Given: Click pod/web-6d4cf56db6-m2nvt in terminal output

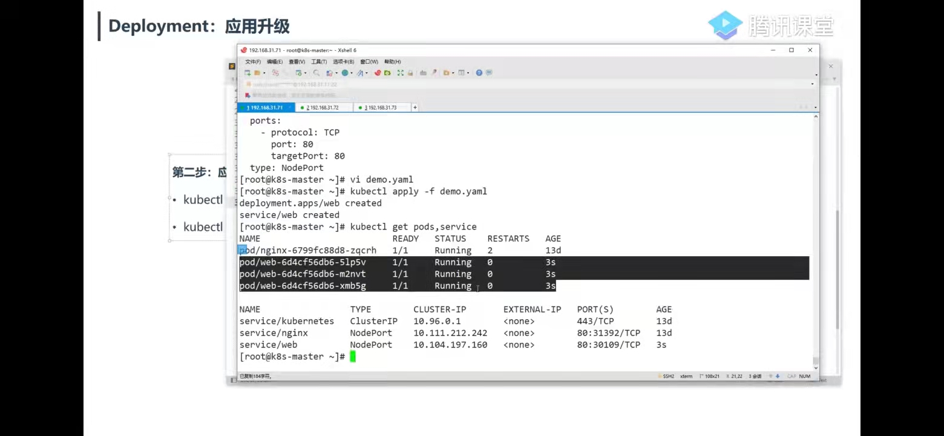Looking at the screenshot, I should click(x=303, y=274).
